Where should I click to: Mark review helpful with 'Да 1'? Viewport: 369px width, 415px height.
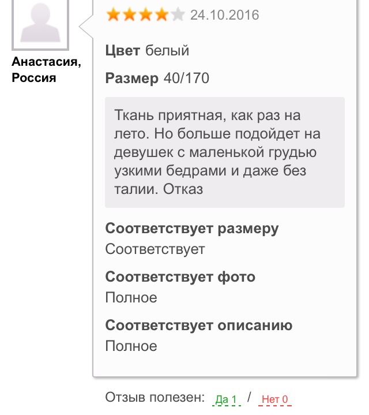(x=226, y=399)
